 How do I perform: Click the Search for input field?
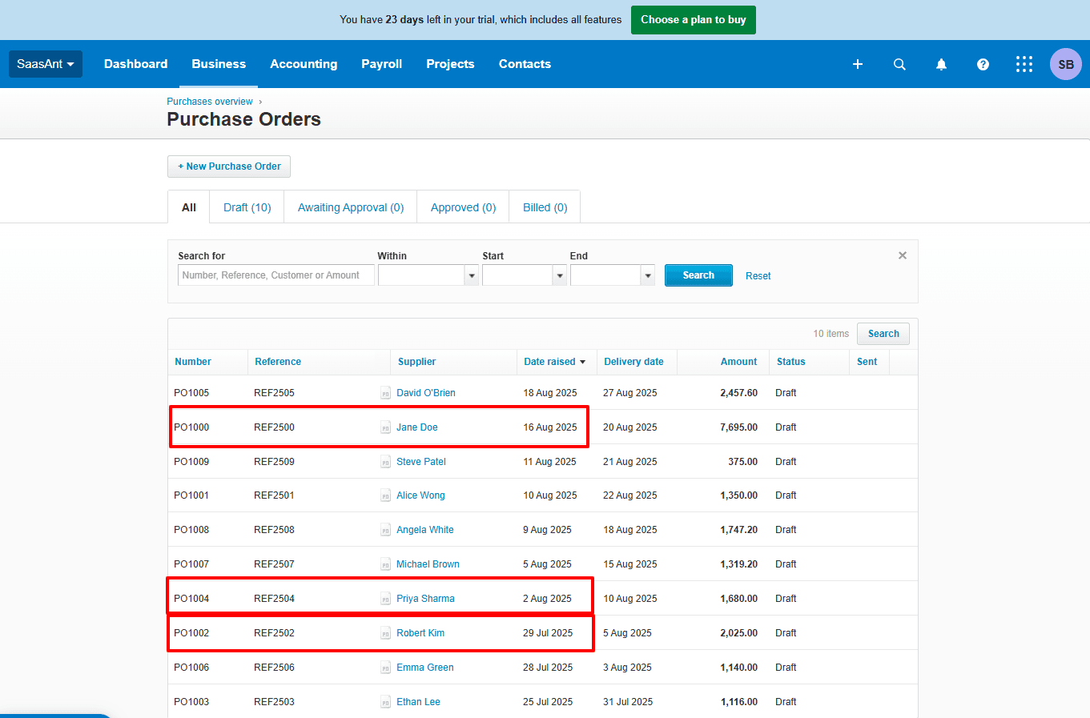pyautogui.click(x=275, y=275)
